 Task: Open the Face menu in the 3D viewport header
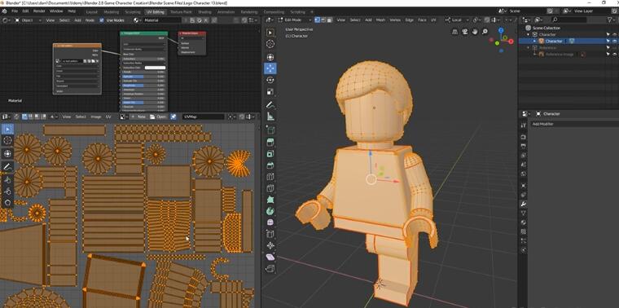(422, 20)
